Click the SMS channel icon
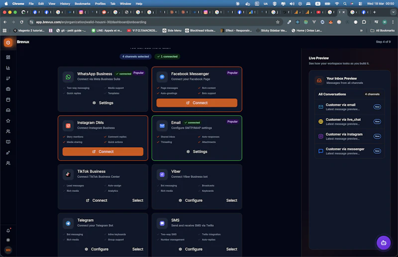 (162, 223)
